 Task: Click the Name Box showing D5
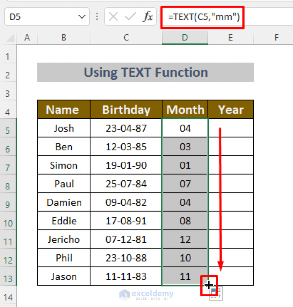click(x=47, y=17)
